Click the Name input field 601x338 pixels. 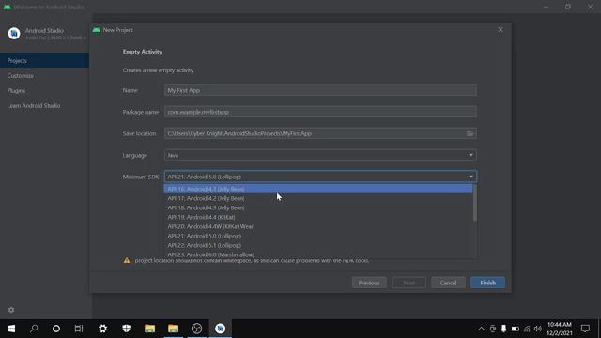320,90
